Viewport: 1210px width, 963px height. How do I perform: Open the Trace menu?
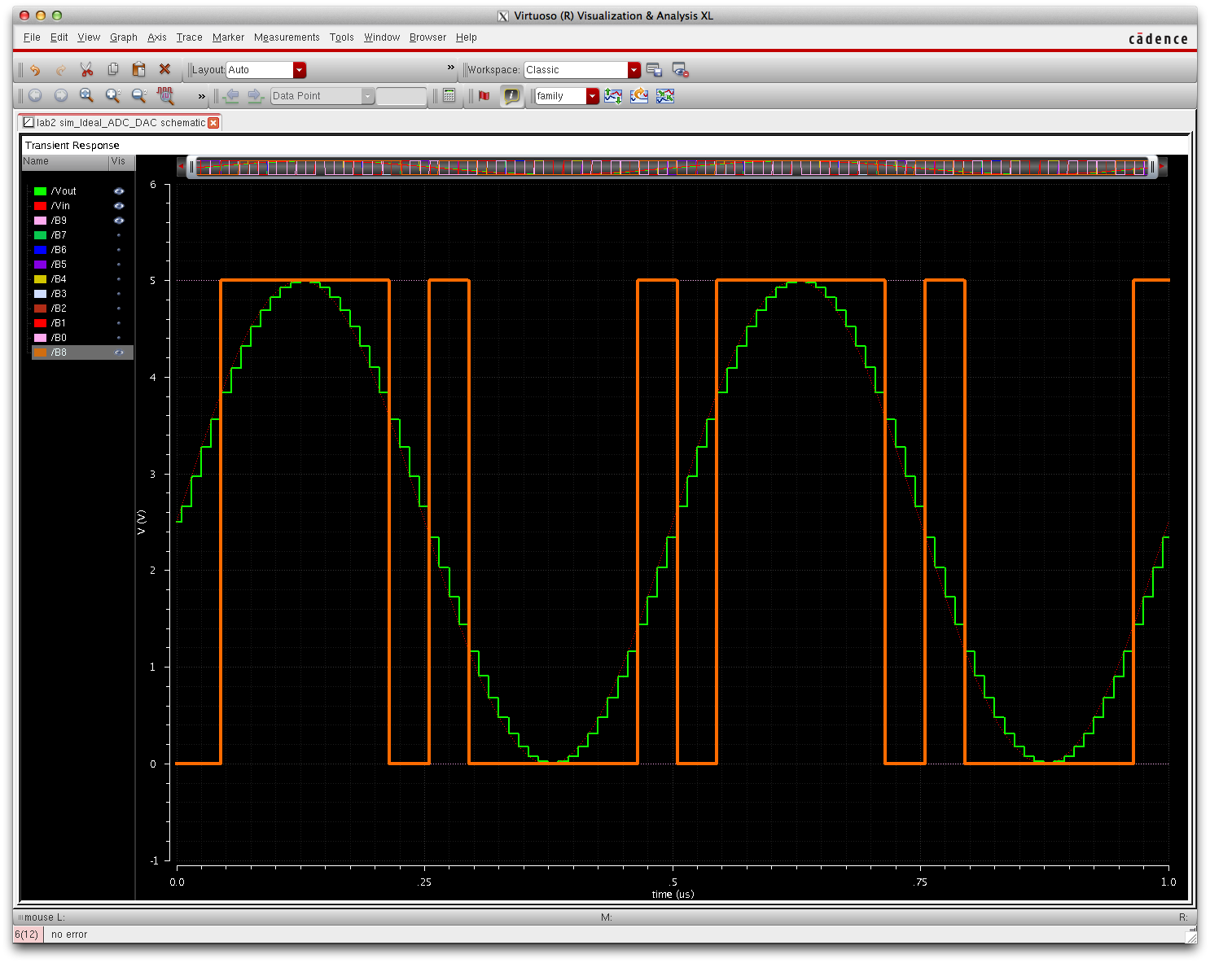(189, 37)
